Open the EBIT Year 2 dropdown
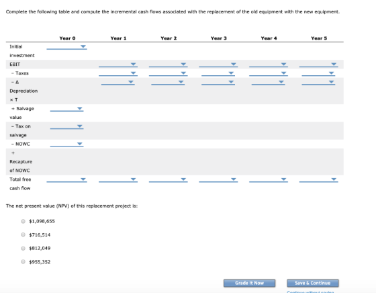 click(x=168, y=65)
